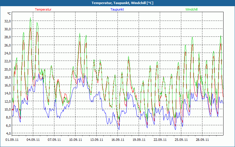Screen dimensions: 235x147
Task: Click the 07.09.11 date label
Action: tap(54, 140)
